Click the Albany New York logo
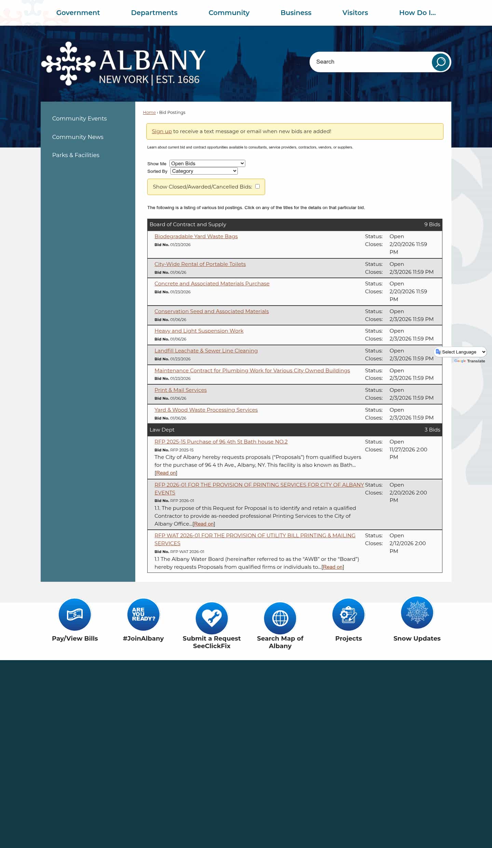Screen dimensions: 492x848 click(x=123, y=64)
